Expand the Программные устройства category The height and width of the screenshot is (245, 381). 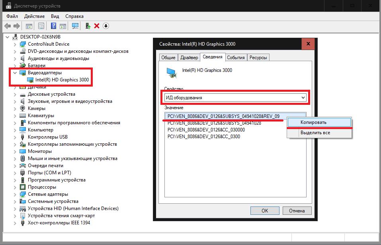[x=15, y=180]
